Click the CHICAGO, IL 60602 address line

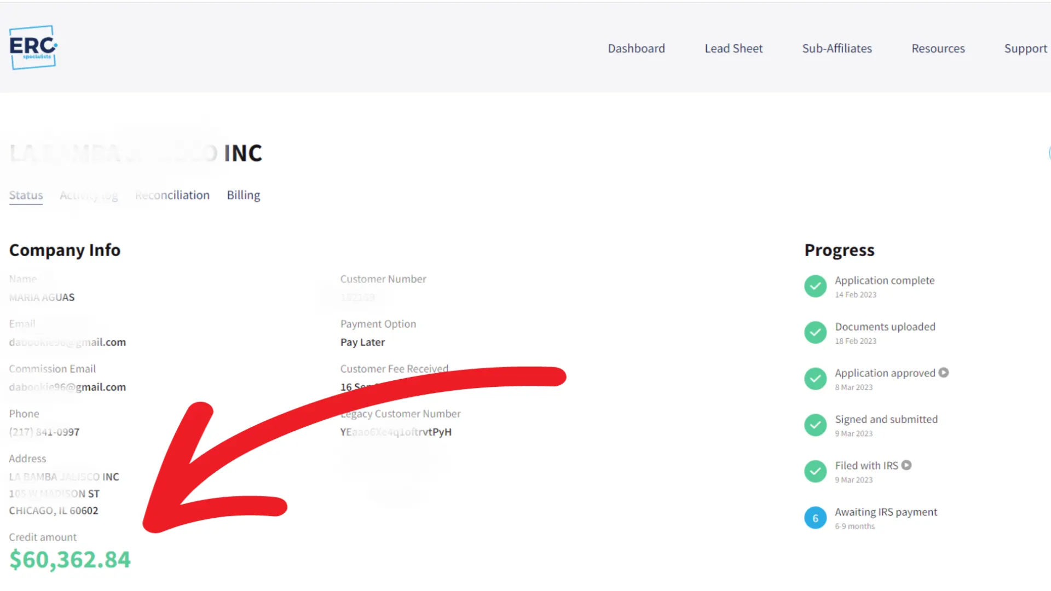(54, 511)
